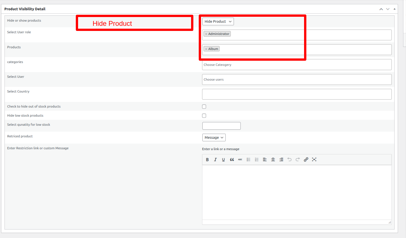This screenshot has width=406, height=238.
Task: Collapse the Product Visibility Detail panel
Action: coord(394,9)
